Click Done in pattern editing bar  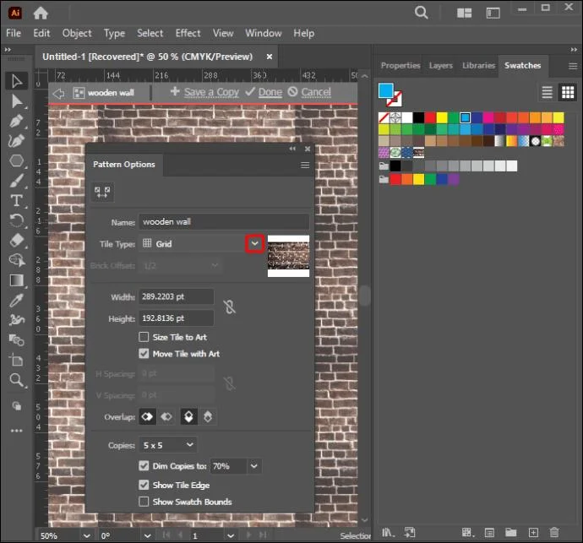coord(270,92)
